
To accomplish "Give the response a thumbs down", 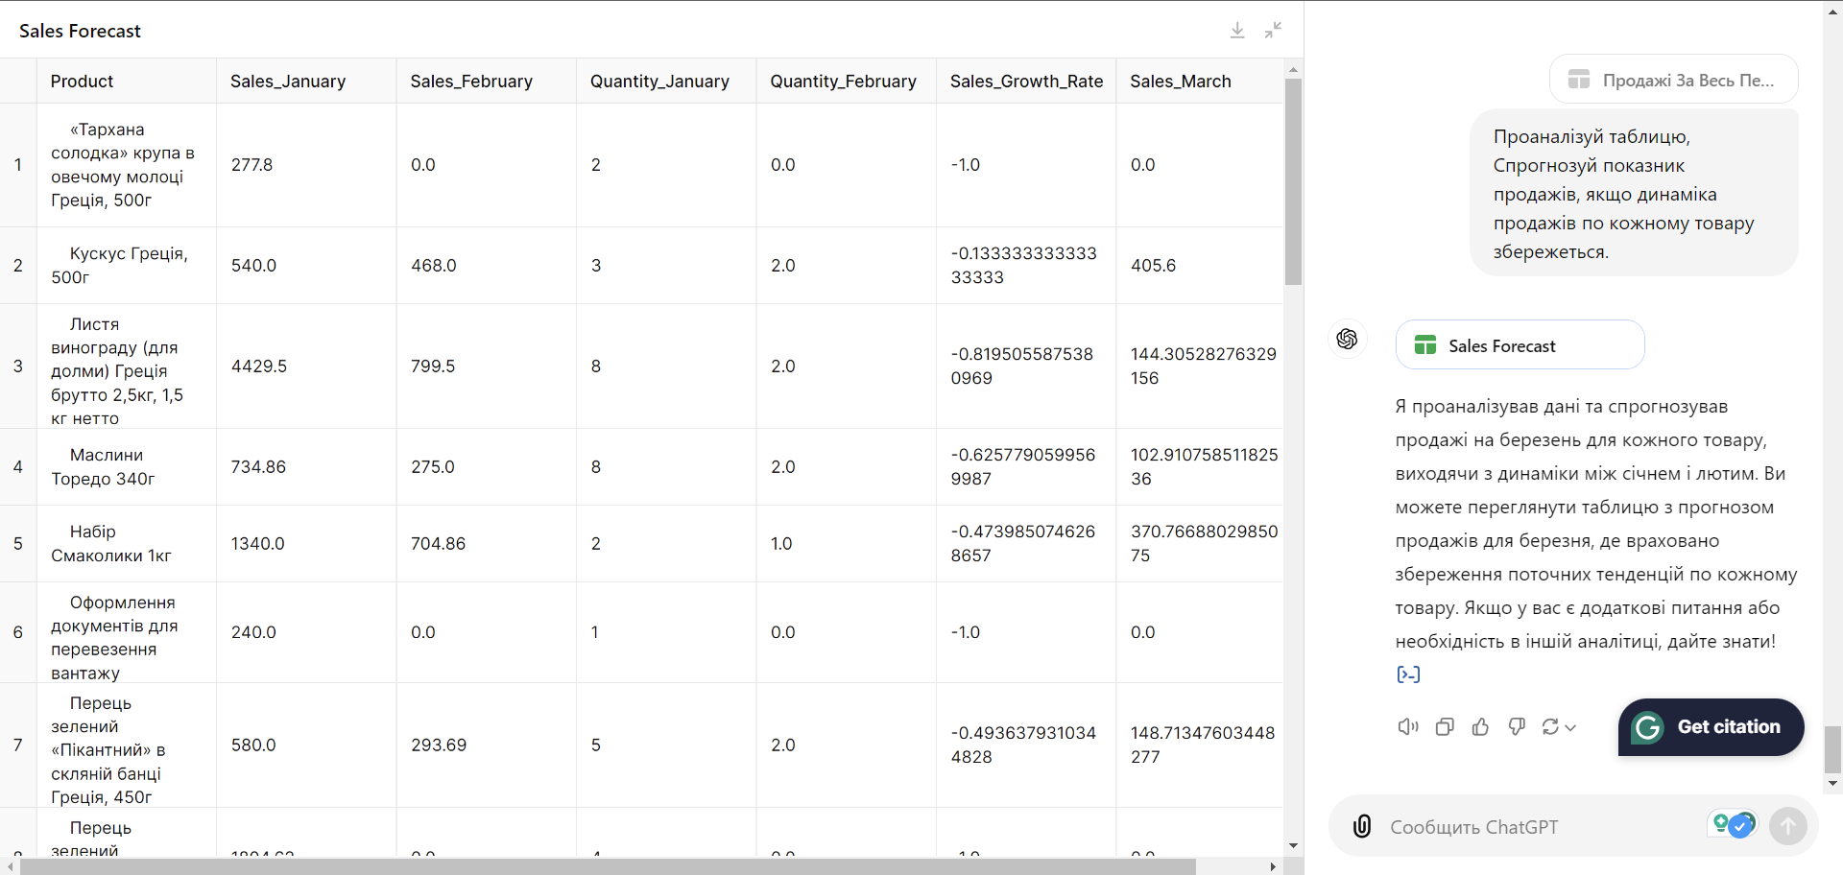I will click(x=1517, y=727).
